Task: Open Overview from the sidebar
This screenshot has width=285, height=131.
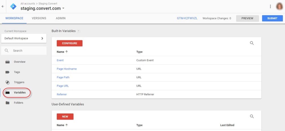Action: [19, 62]
